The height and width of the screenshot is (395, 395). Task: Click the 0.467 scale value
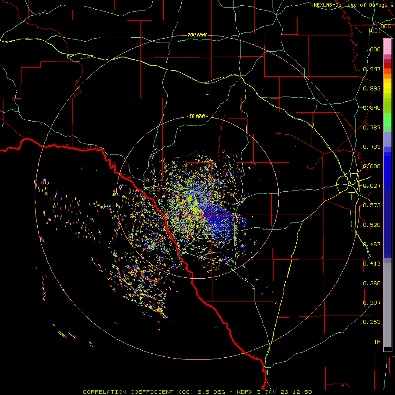(372, 244)
